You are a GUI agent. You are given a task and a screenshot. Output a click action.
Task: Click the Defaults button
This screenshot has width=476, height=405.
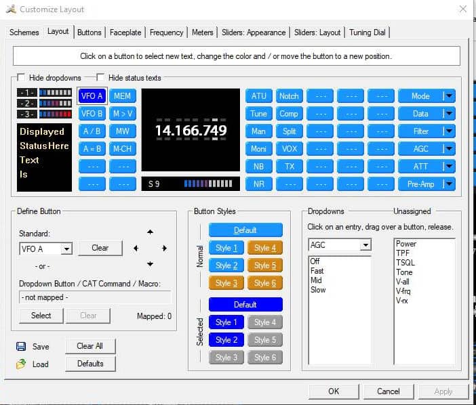(x=90, y=364)
